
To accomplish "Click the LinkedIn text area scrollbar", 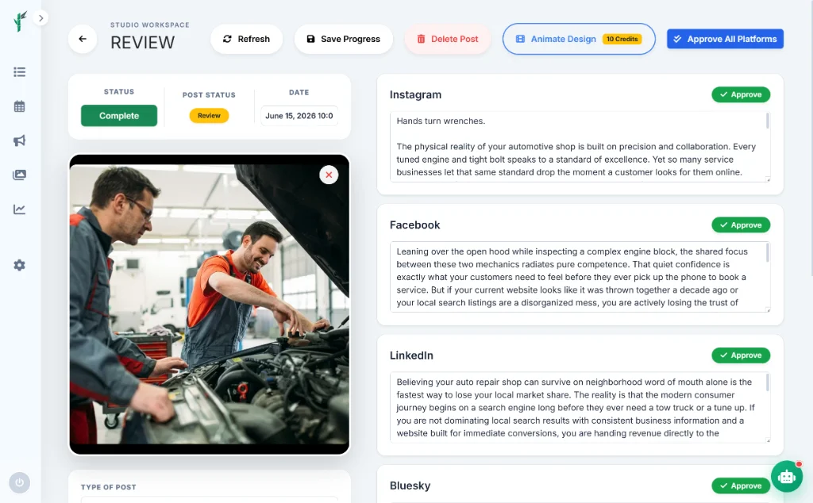I will click(x=768, y=383).
